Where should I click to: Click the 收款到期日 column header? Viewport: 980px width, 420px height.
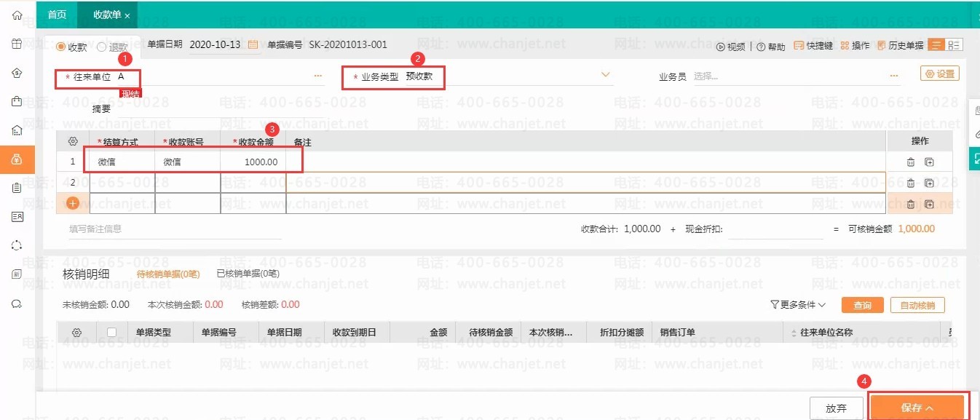(x=357, y=333)
